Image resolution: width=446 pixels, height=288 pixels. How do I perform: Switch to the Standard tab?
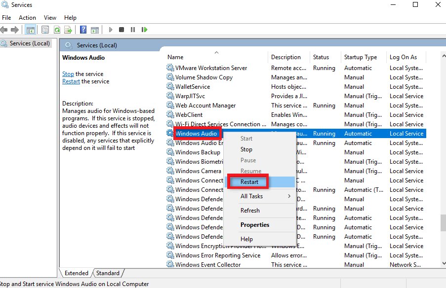tap(108, 273)
